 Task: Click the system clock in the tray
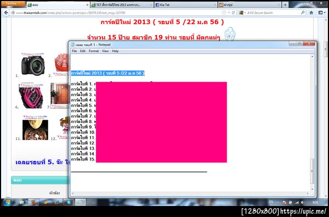click(x=315, y=202)
